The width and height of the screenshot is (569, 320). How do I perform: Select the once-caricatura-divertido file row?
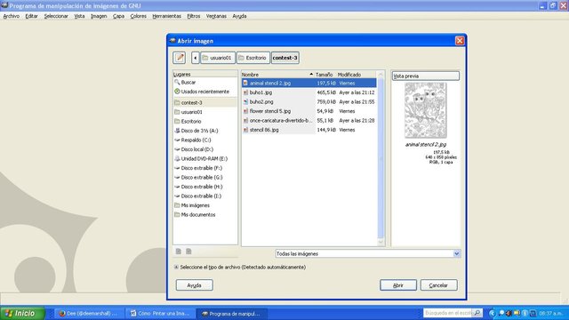pos(309,121)
